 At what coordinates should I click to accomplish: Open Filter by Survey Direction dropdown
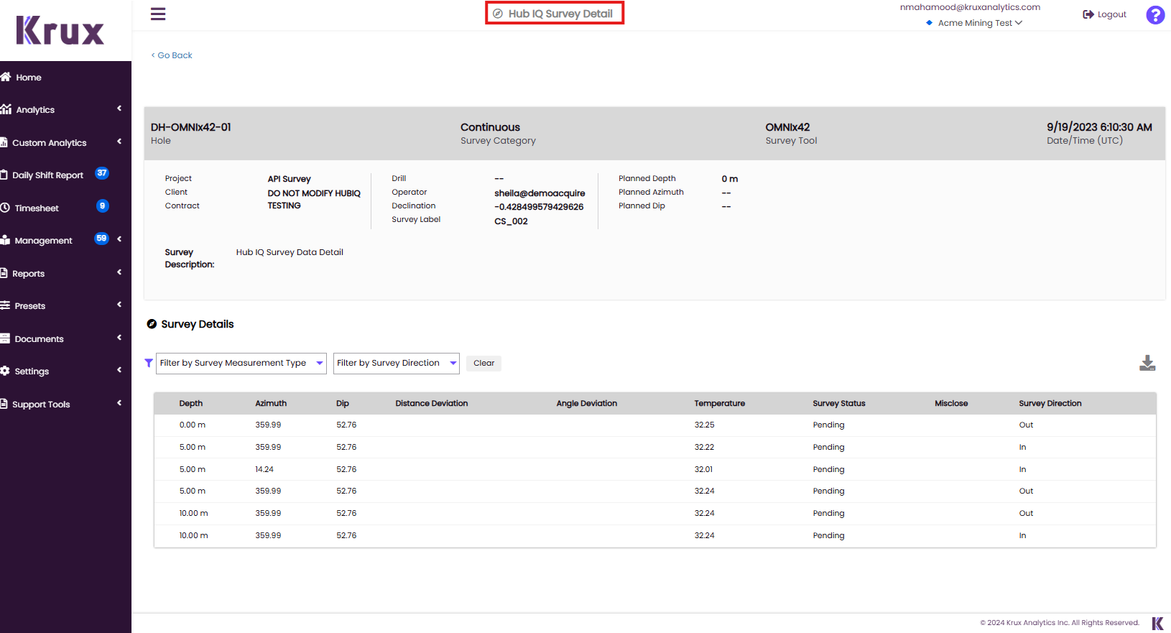point(397,364)
